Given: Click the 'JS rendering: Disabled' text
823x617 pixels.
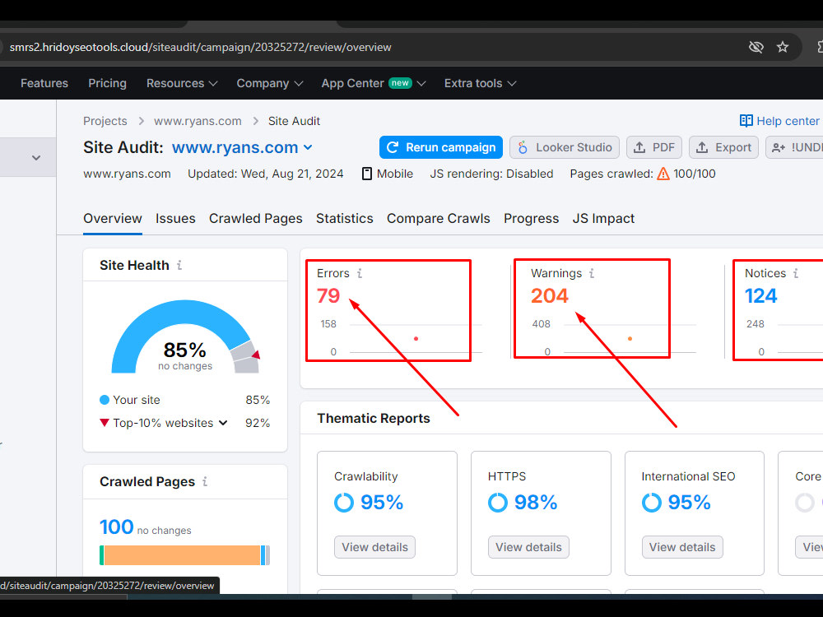Looking at the screenshot, I should pos(491,174).
